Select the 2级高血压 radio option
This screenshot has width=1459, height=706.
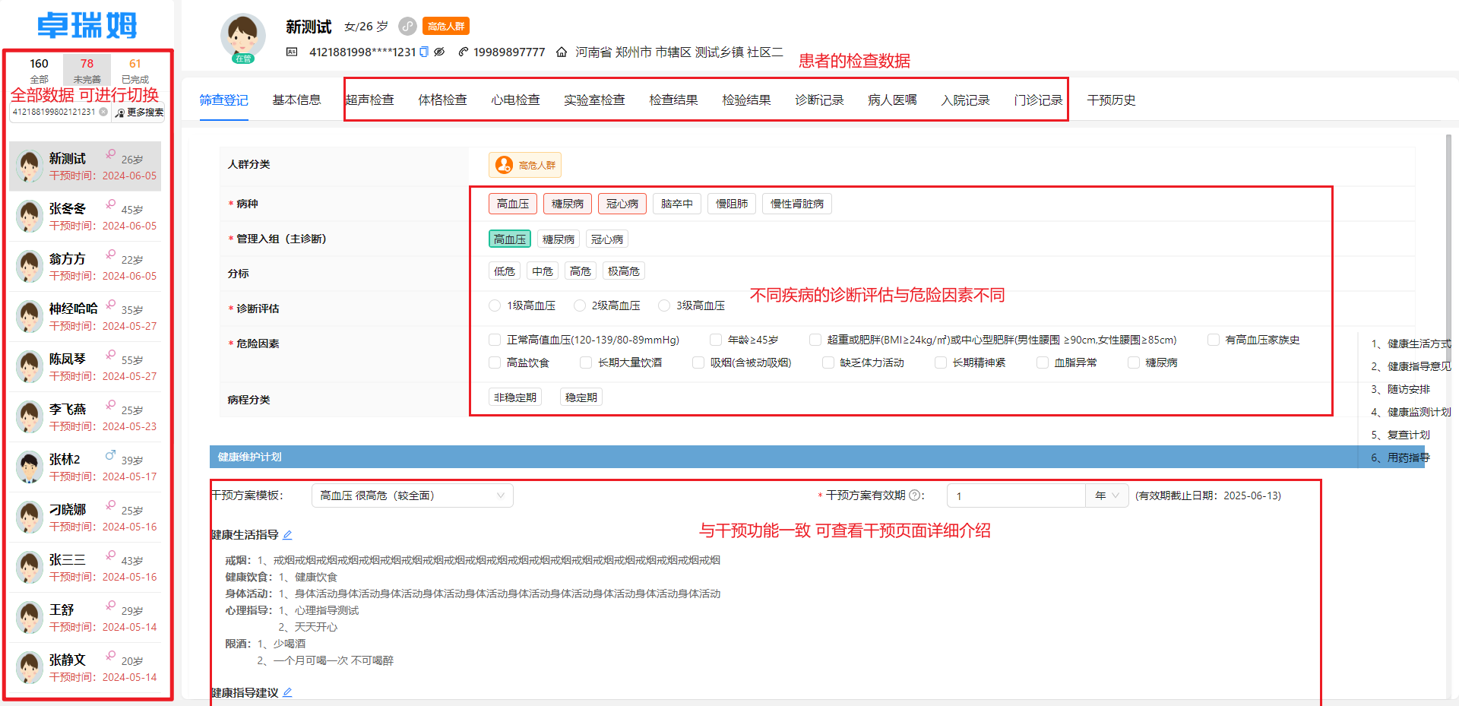point(580,306)
